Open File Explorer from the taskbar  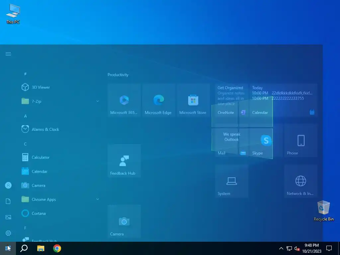(41, 248)
